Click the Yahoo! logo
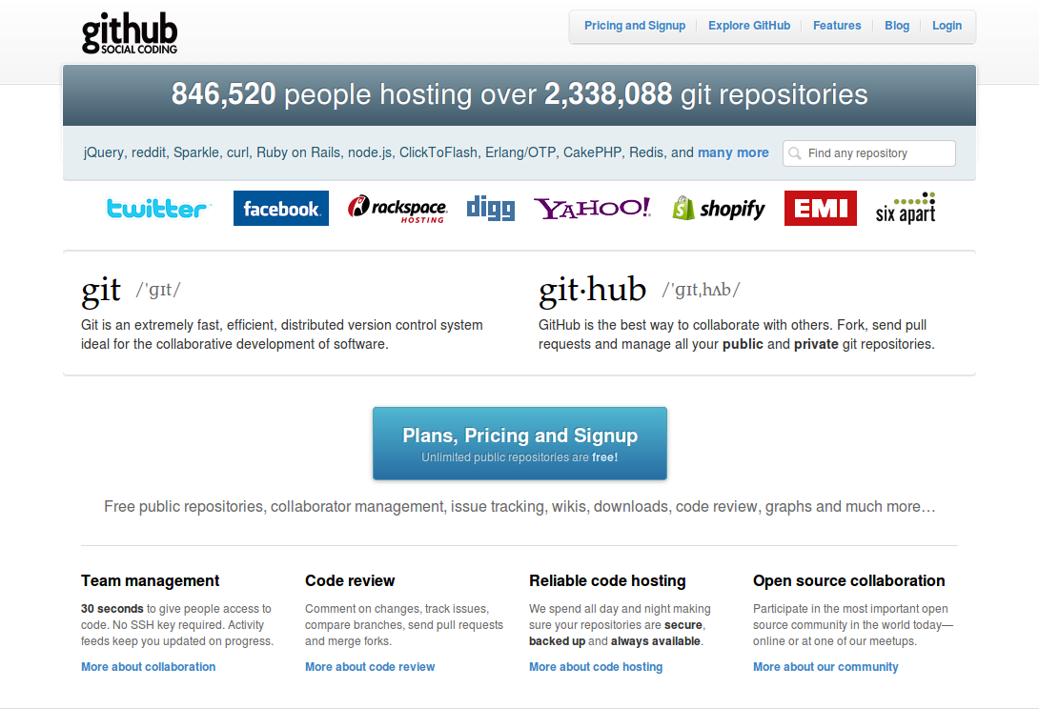The height and width of the screenshot is (709, 1039). [592, 208]
